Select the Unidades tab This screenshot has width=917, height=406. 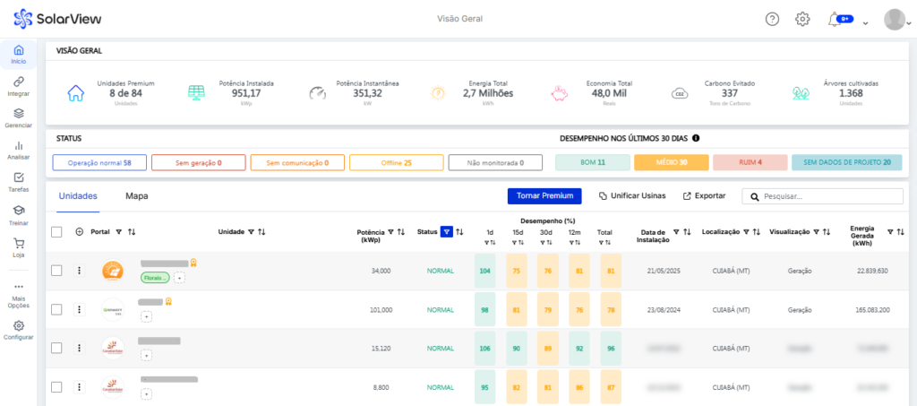pyautogui.click(x=77, y=195)
